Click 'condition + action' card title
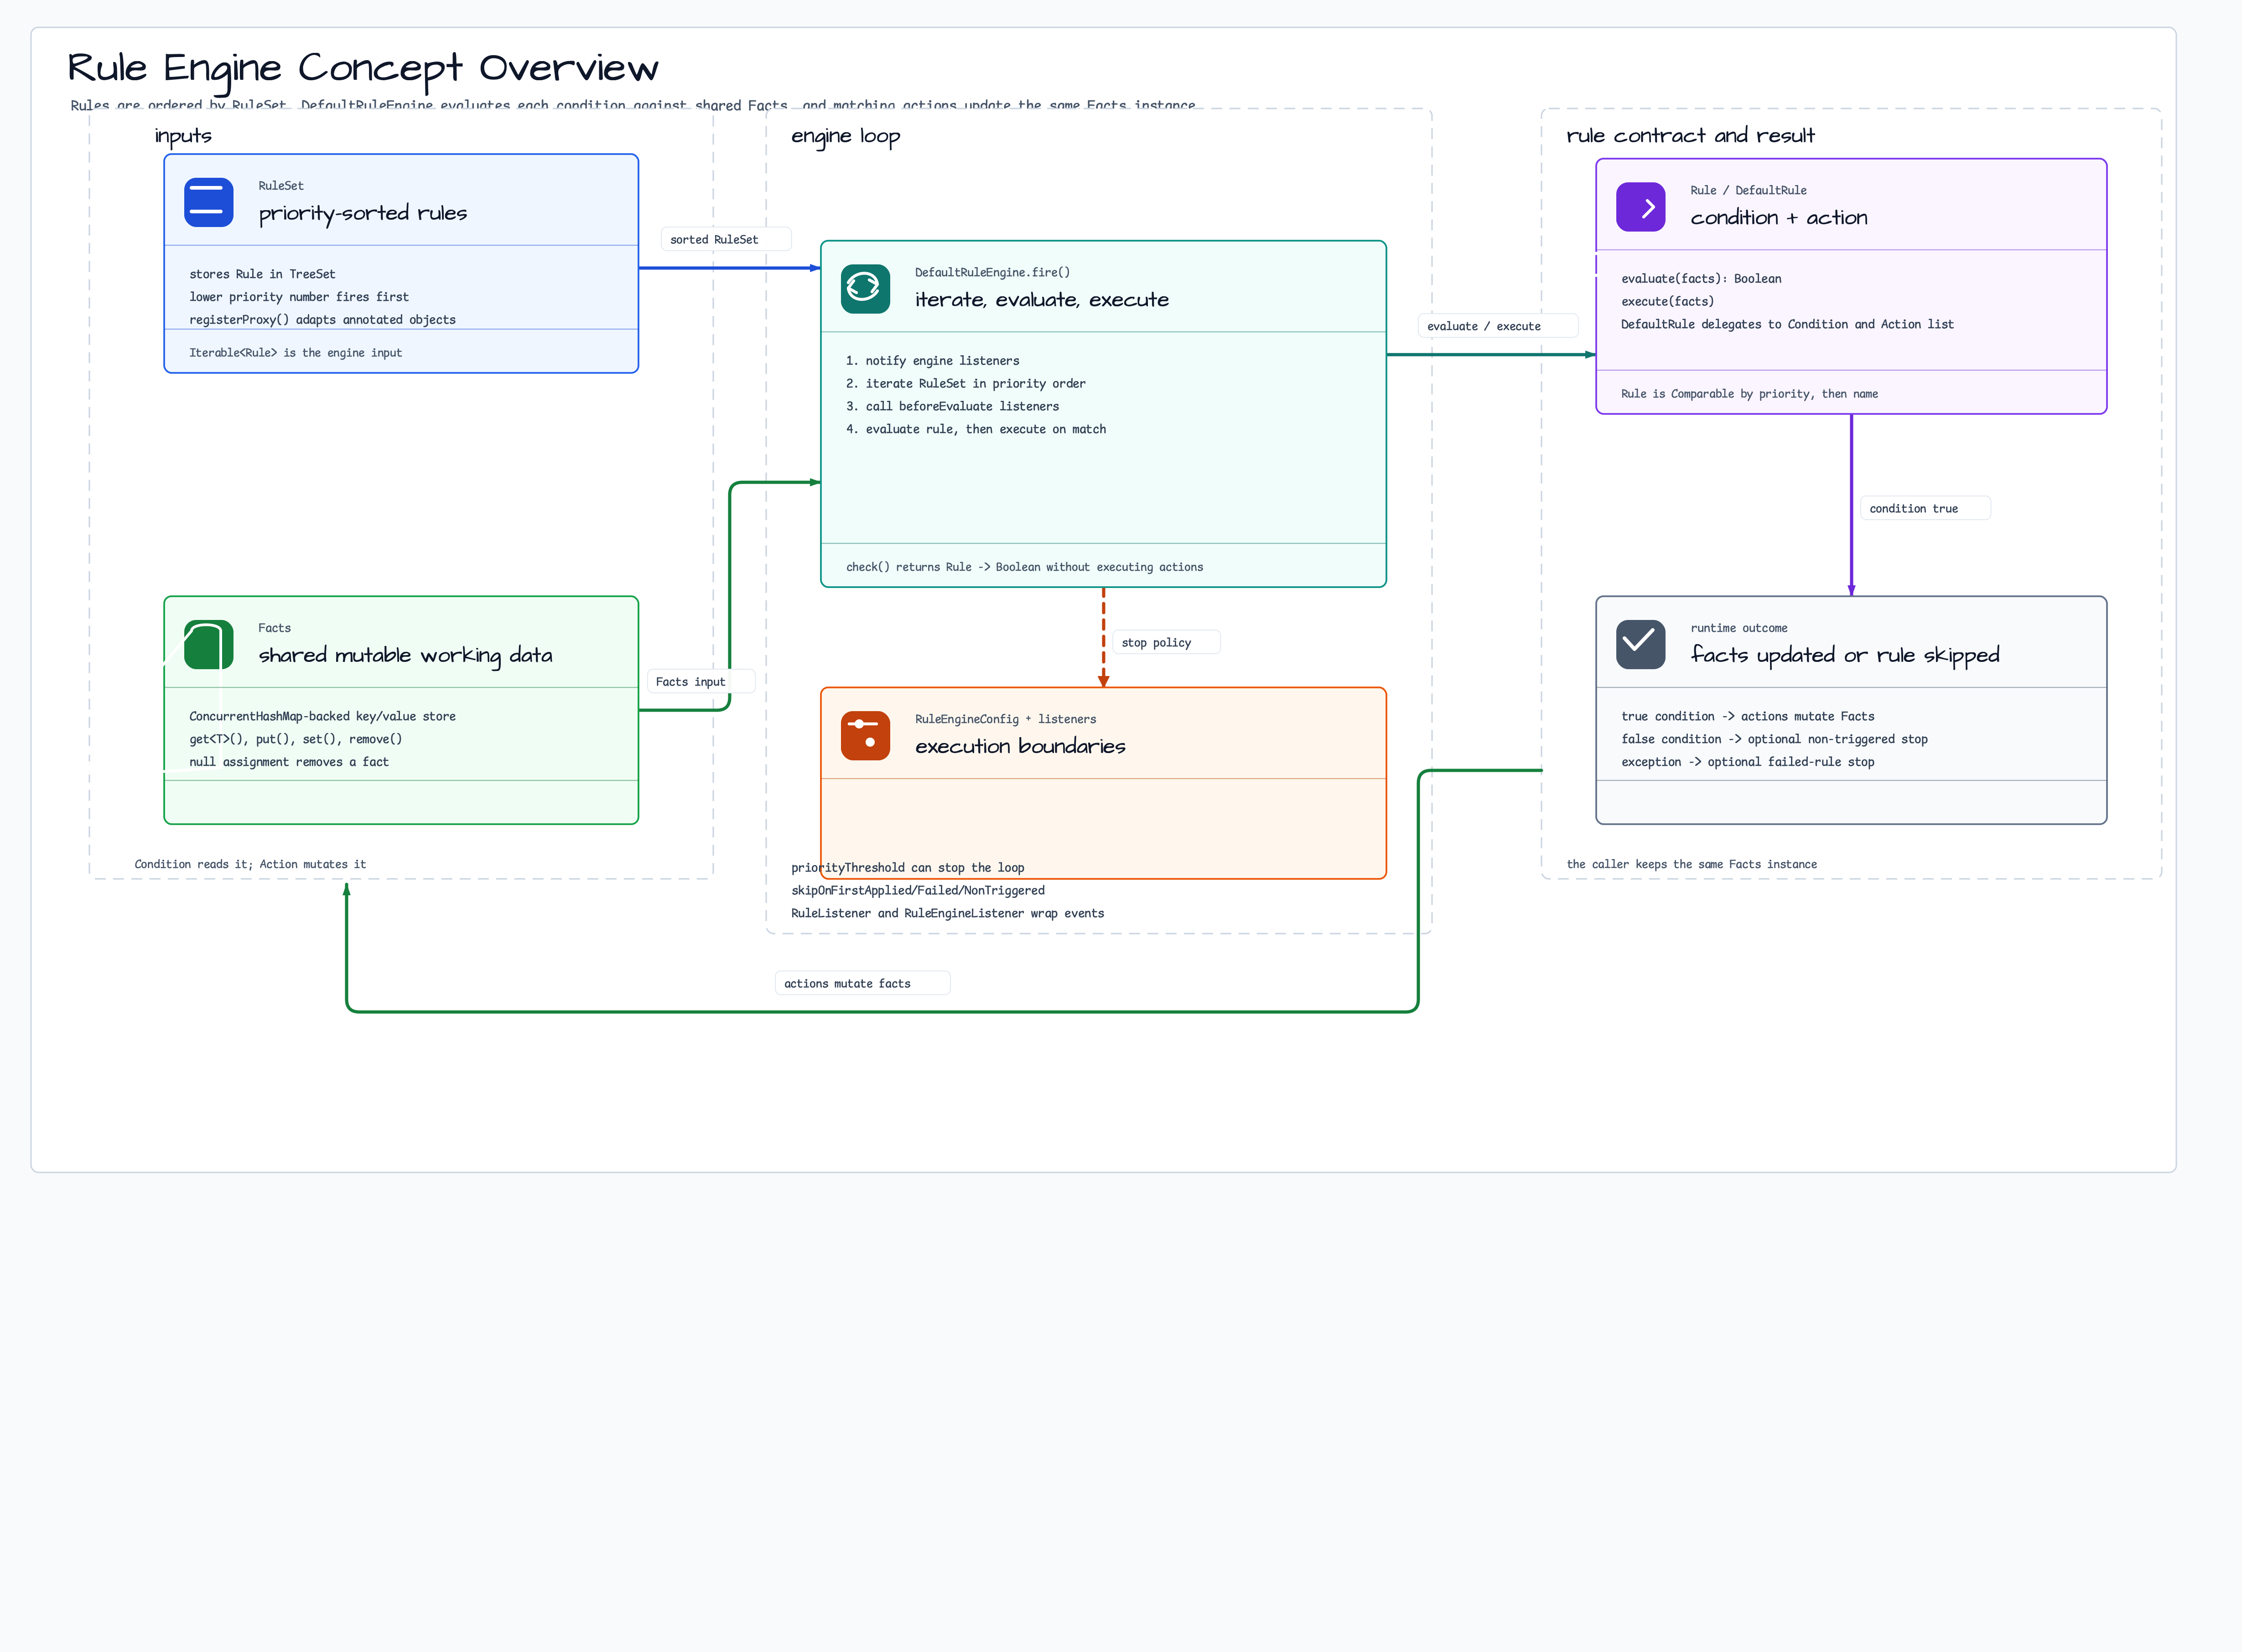 (x=1778, y=217)
